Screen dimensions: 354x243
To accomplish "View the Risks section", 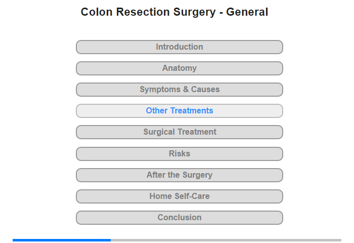I will tap(179, 154).
